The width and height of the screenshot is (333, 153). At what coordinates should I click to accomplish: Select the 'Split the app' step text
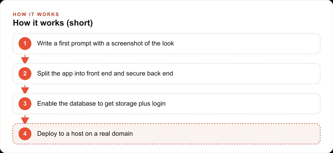[x=105, y=74]
